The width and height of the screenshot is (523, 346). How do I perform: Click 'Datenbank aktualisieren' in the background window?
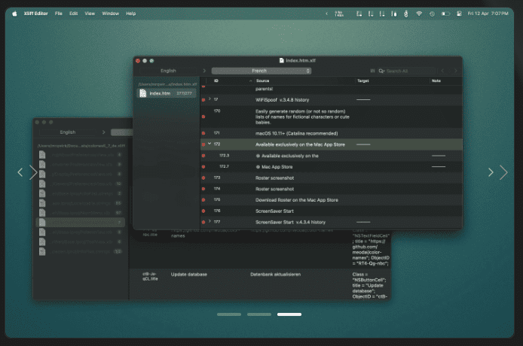[276, 275]
